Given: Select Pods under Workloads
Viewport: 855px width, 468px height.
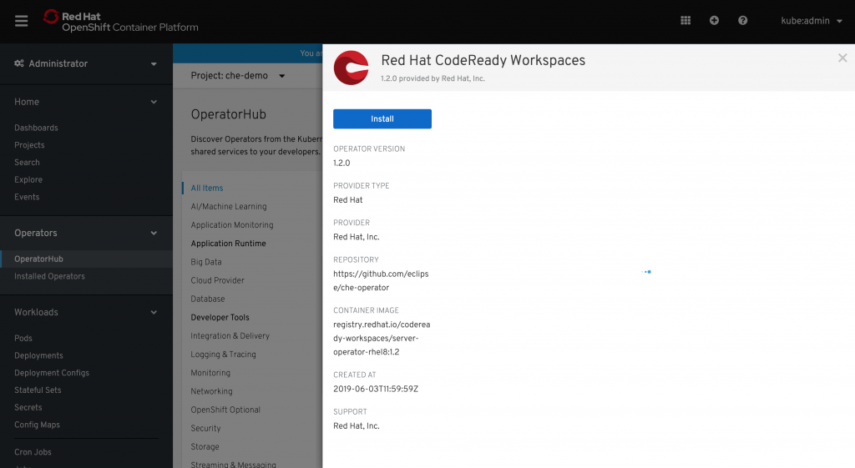Looking at the screenshot, I should [23, 338].
